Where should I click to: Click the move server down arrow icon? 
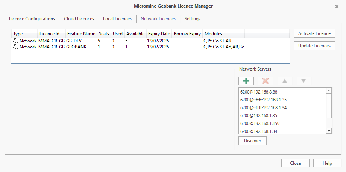pyautogui.click(x=304, y=81)
